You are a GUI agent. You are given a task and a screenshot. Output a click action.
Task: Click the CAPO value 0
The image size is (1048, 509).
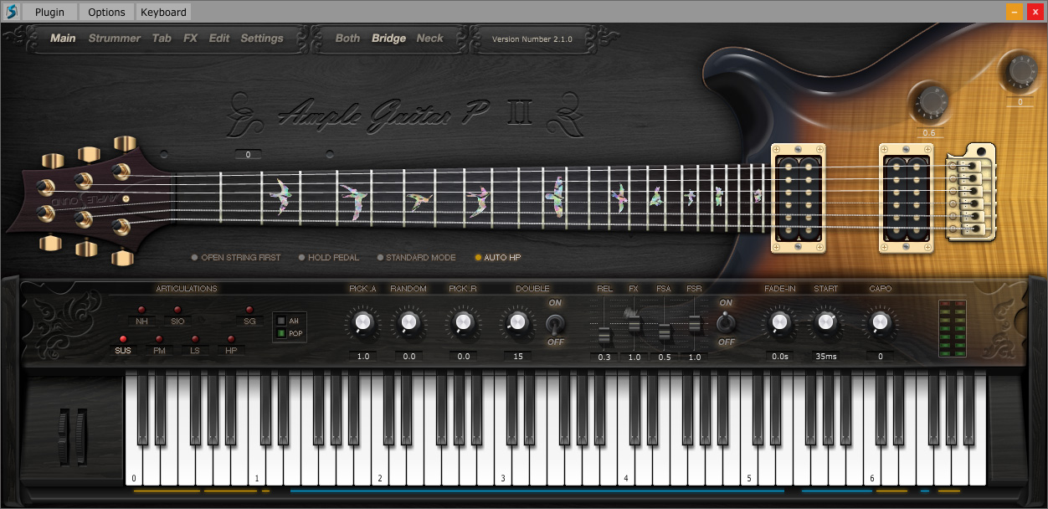click(x=880, y=357)
